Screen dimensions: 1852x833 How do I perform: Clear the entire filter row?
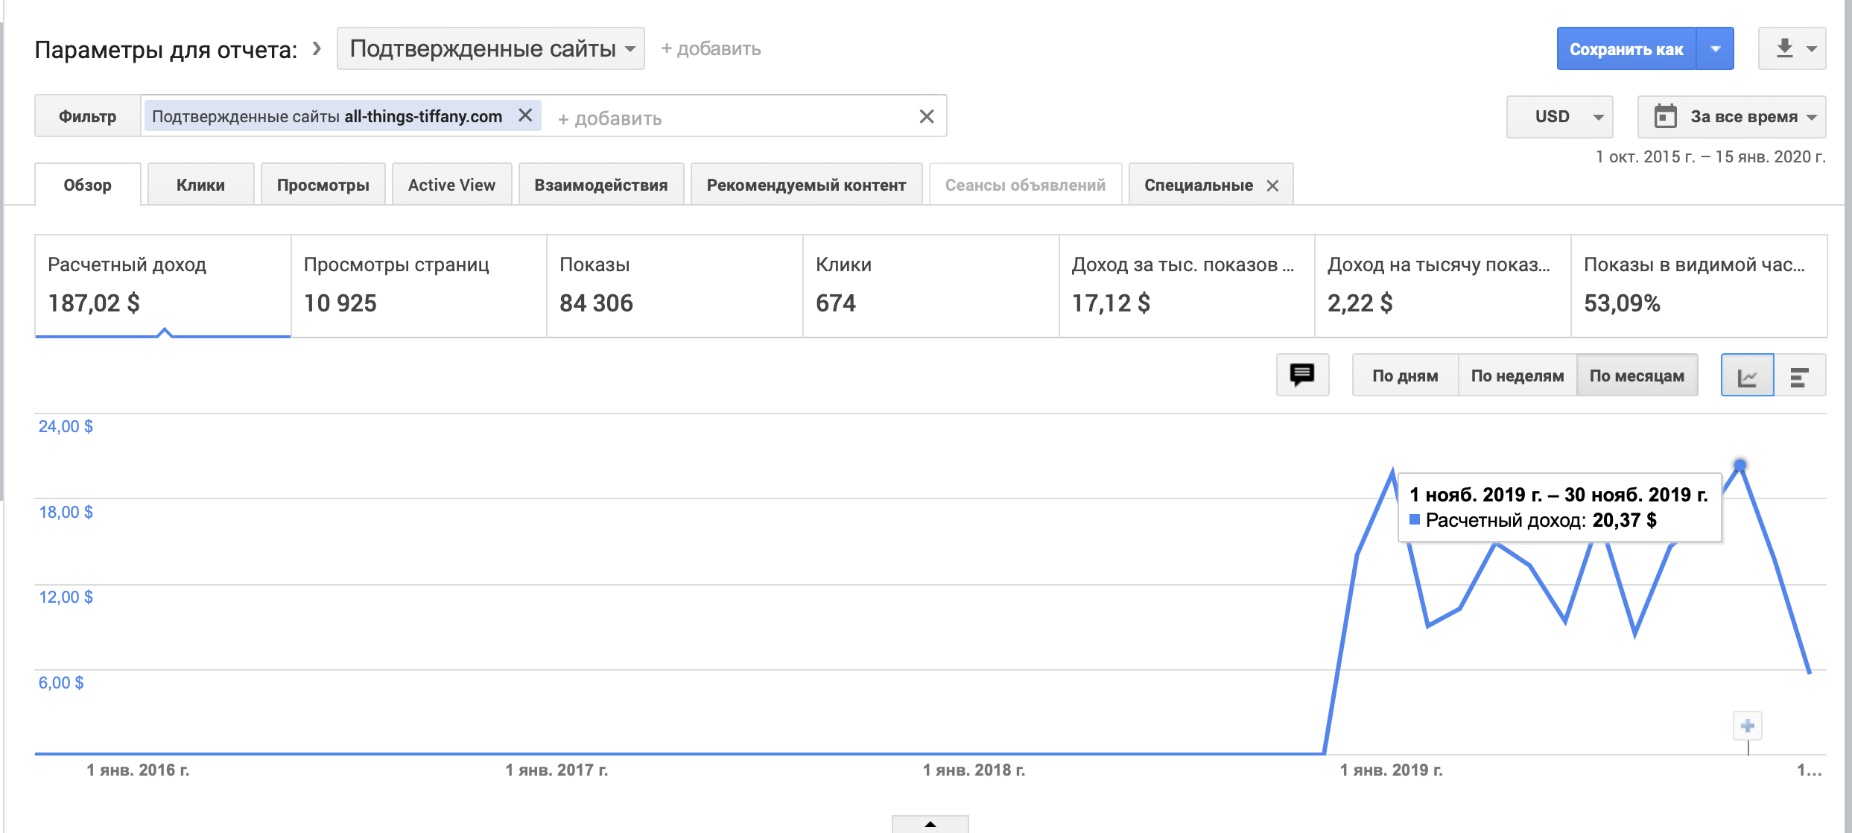coord(926,116)
